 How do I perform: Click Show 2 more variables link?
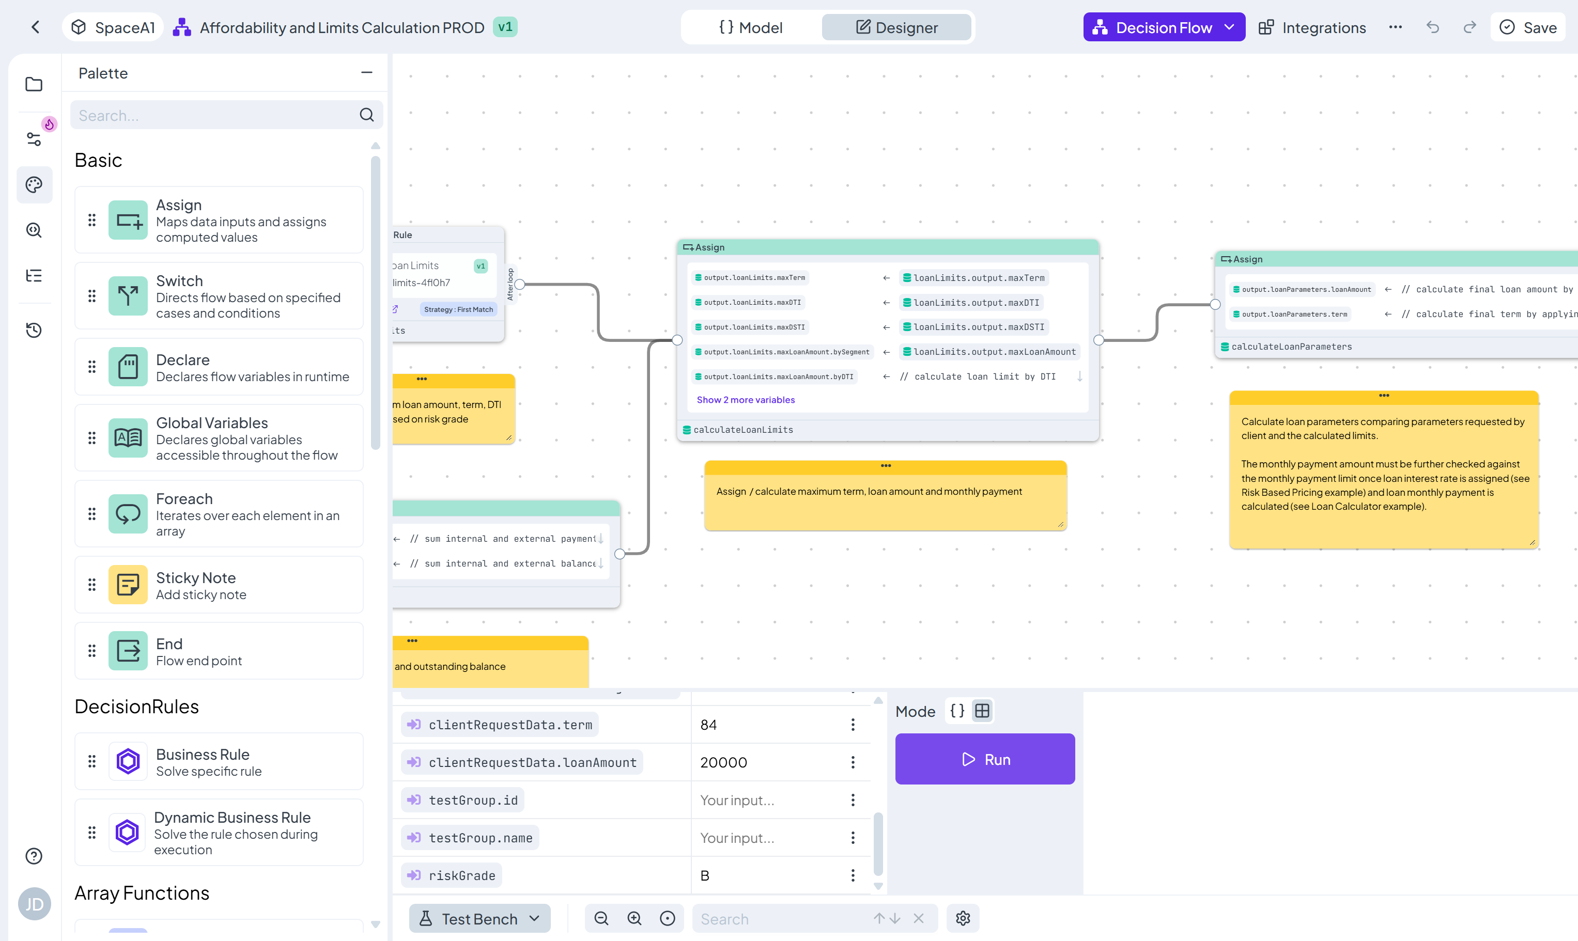click(745, 399)
